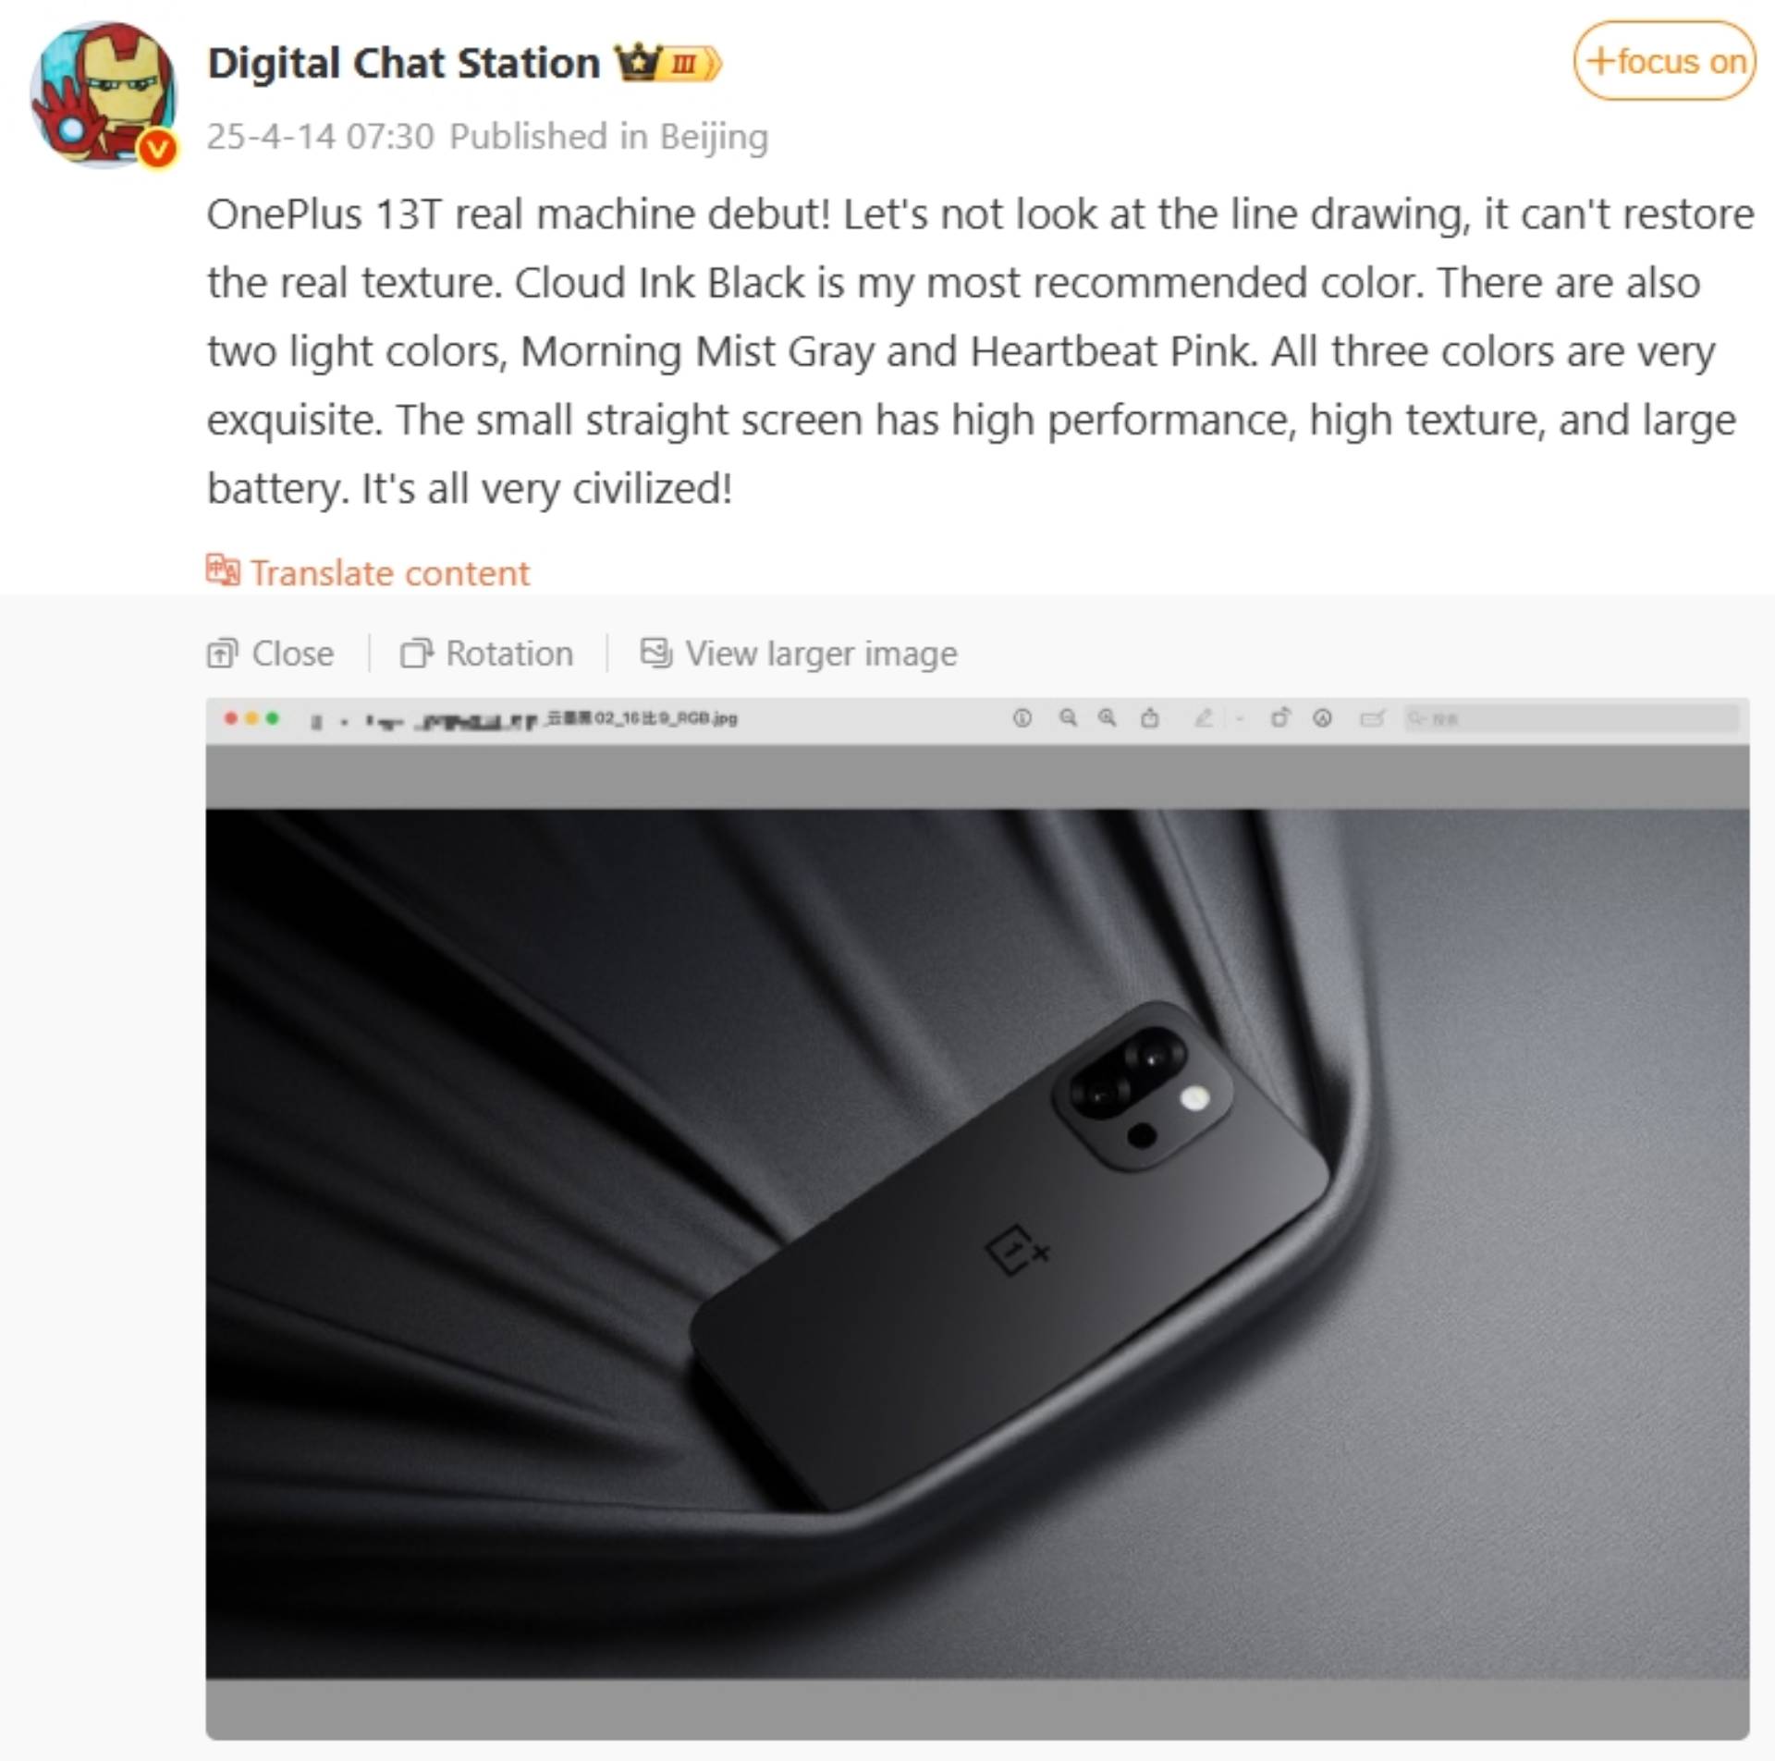Click the Preview info icon
1775x1761 pixels.
pos(1022,718)
